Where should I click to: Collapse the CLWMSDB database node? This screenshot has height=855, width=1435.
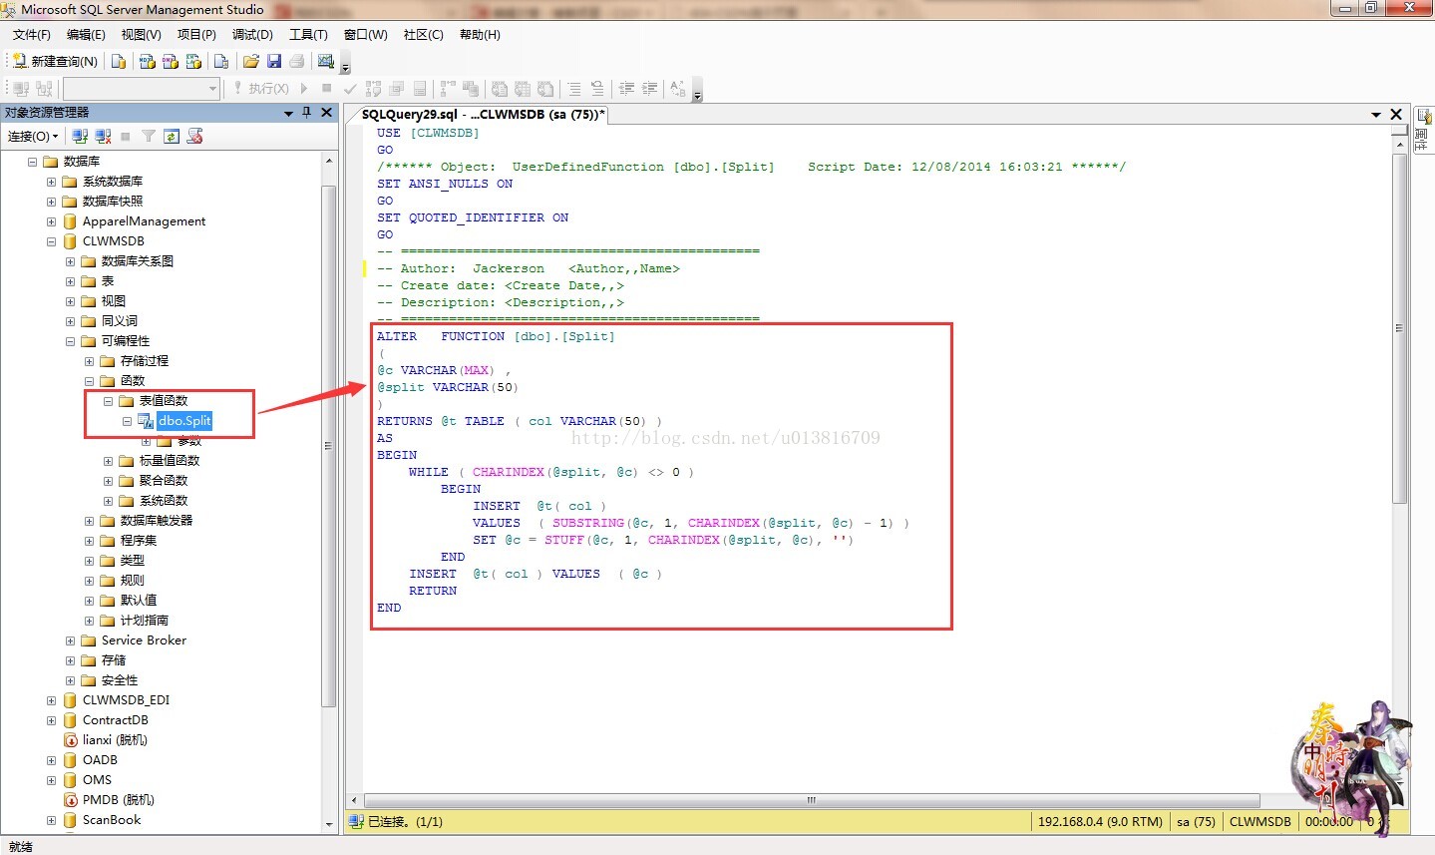[x=51, y=241]
